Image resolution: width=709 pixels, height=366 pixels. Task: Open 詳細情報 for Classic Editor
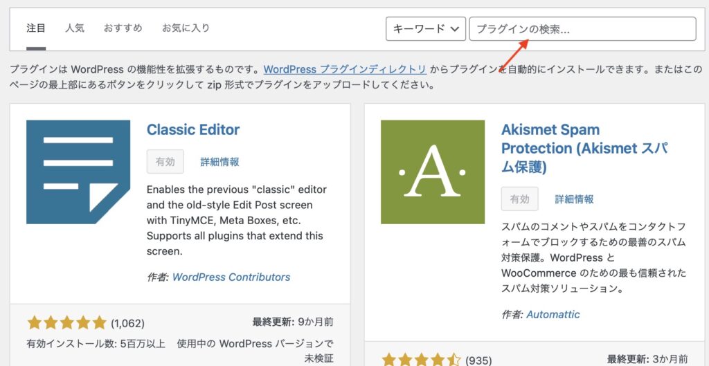219,162
